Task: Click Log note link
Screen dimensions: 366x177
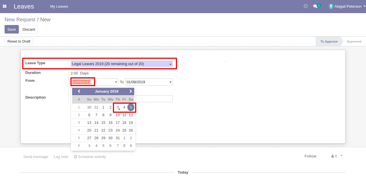Action: point(61,157)
